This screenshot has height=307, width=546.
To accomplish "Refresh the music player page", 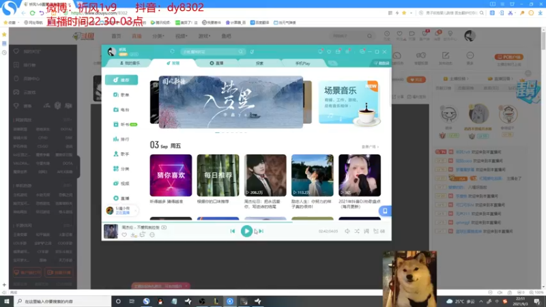I will [172, 52].
